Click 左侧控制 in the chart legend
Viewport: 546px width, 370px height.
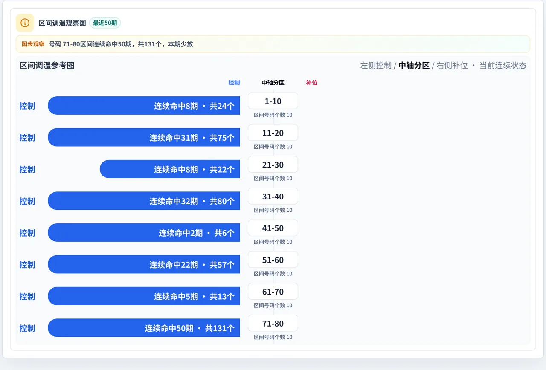click(376, 66)
